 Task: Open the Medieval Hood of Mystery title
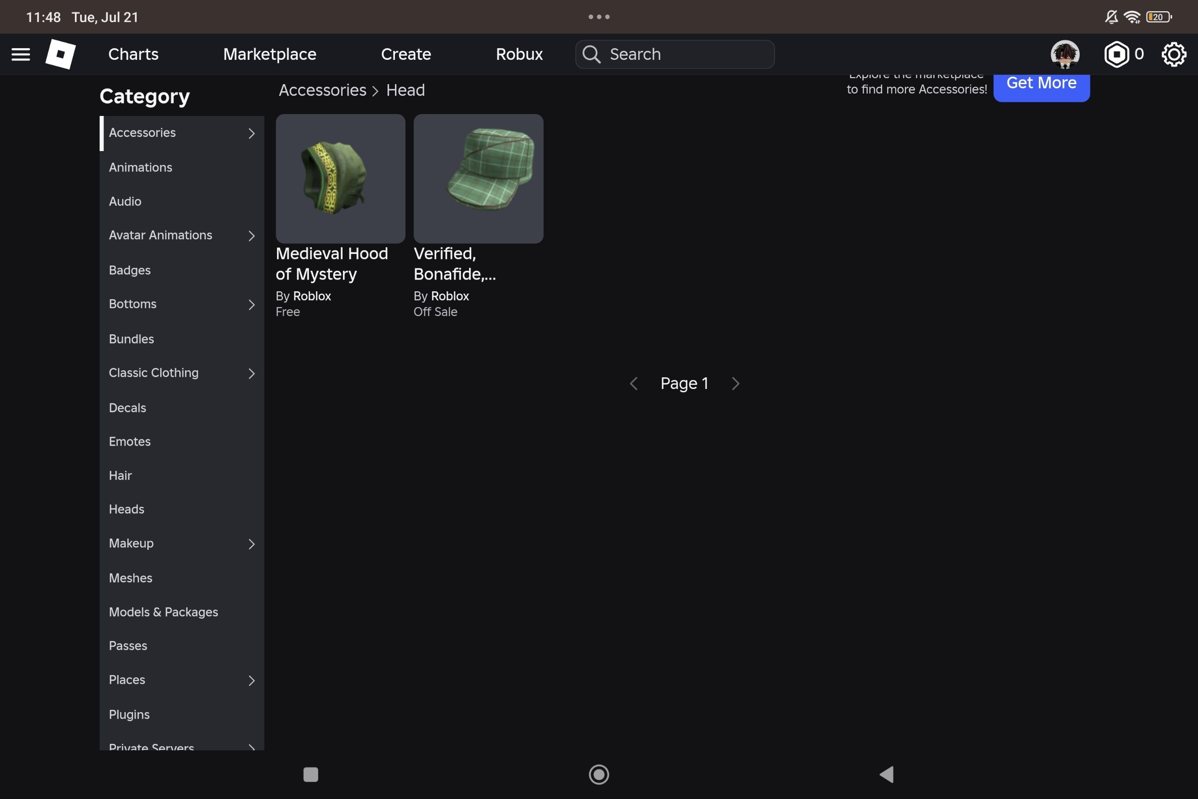point(332,264)
